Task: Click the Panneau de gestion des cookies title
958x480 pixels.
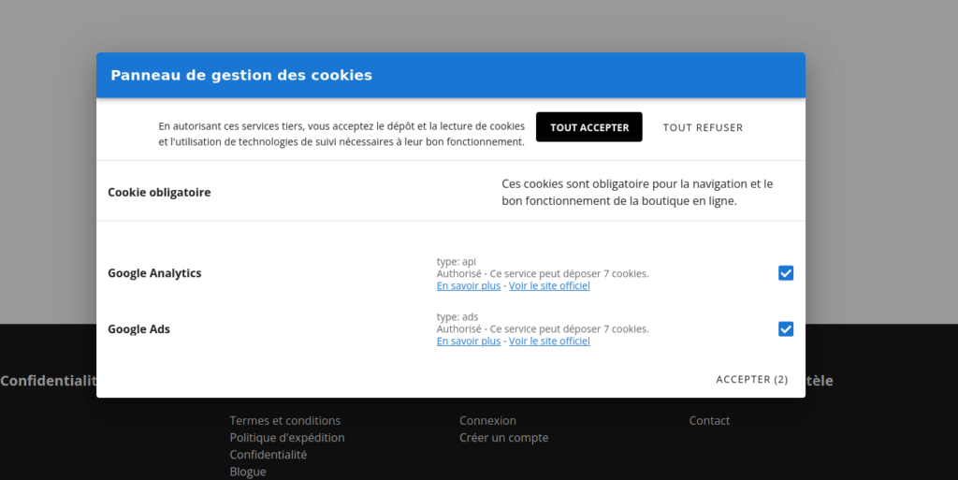Action: click(241, 75)
